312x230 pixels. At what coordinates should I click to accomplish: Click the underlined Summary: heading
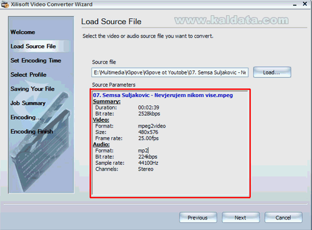pyautogui.click(x=107, y=101)
